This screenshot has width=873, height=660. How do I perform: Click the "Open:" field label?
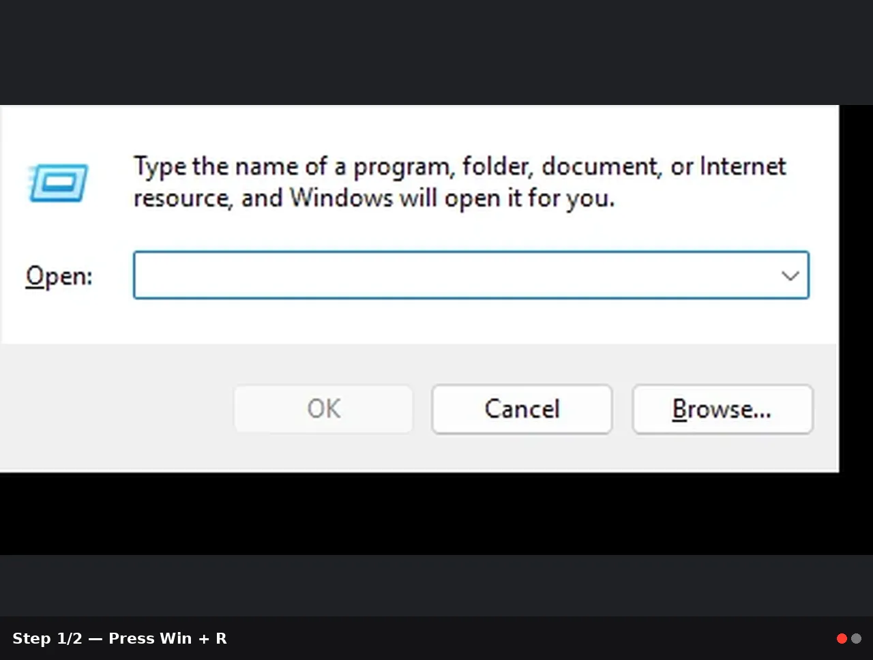(x=59, y=276)
